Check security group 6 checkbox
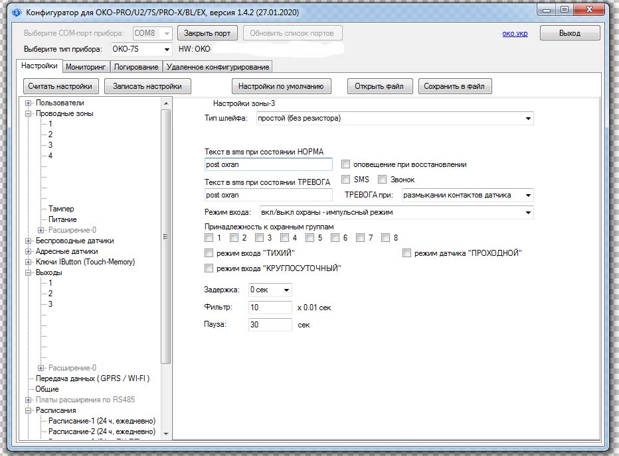Screen dimensions: 619x456 click(335, 238)
